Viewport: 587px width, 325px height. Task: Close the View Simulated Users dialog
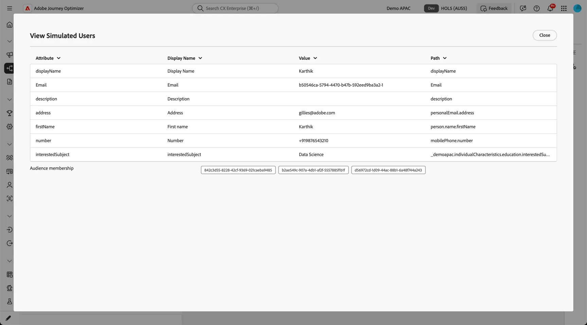[545, 35]
